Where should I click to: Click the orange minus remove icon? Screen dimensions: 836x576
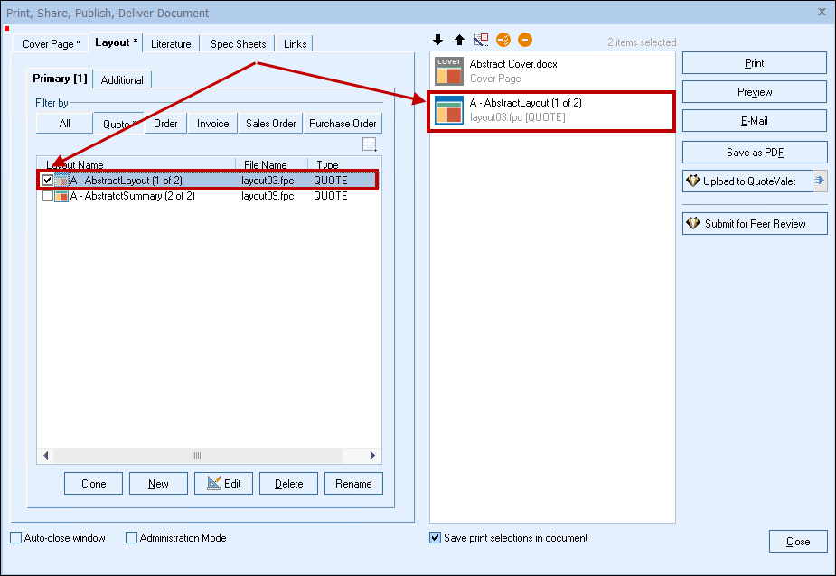(525, 40)
